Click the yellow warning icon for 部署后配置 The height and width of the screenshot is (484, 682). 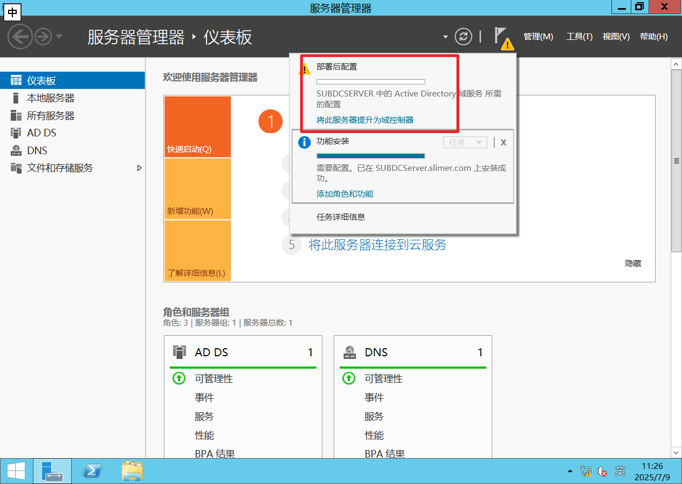[305, 68]
